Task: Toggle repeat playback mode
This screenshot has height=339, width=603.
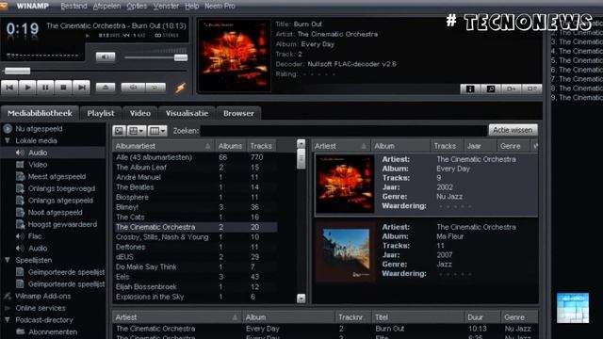Action: (x=155, y=88)
